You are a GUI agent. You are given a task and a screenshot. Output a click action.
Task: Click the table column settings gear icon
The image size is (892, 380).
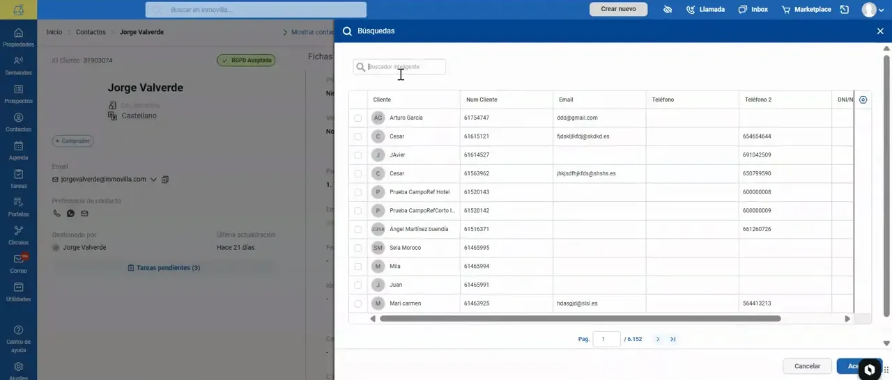[863, 100]
